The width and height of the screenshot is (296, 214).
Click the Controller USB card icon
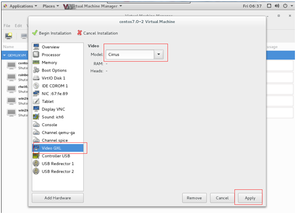click(x=36, y=156)
